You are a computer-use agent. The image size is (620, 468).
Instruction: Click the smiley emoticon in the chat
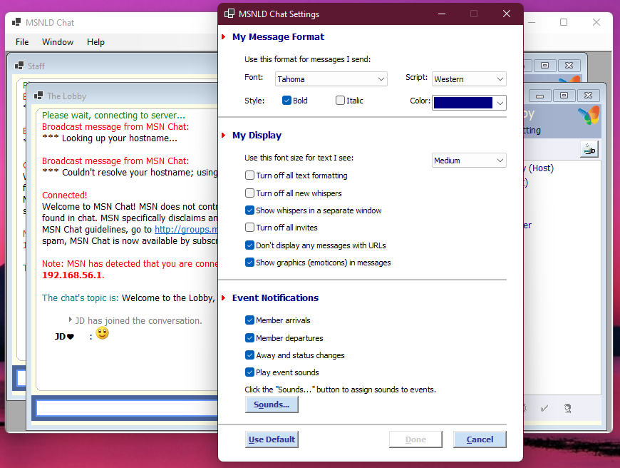click(x=103, y=333)
